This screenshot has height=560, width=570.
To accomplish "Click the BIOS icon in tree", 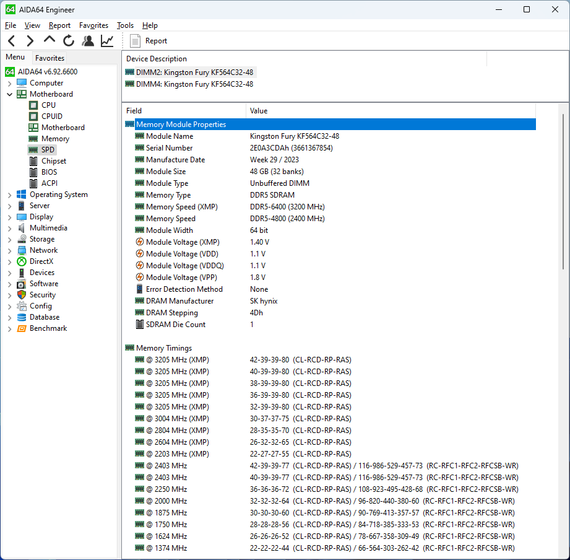I will point(33,172).
